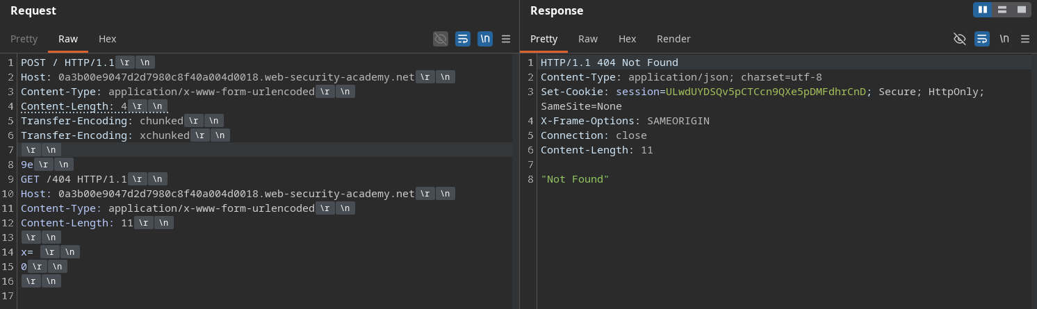This screenshot has height=309, width=1037.
Task: Click request Content-Type header on line 3
Action: tap(168, 92)
